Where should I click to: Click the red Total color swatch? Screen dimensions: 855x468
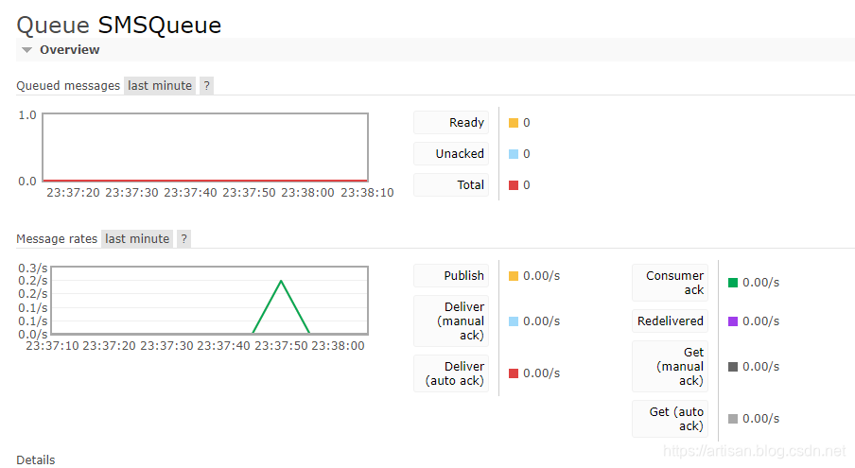click(514, 185)
